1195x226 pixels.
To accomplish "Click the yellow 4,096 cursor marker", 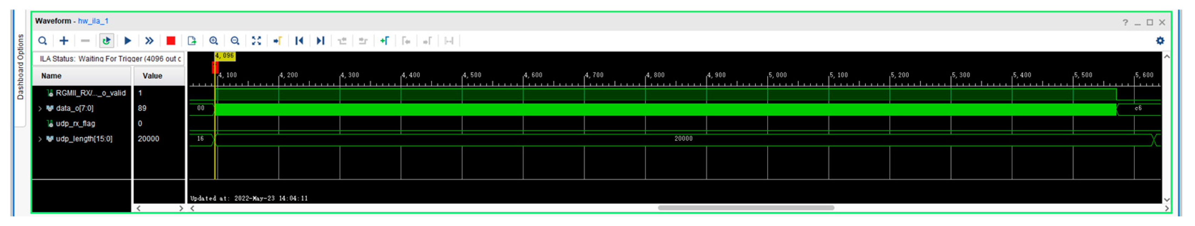I will (224, 56).
